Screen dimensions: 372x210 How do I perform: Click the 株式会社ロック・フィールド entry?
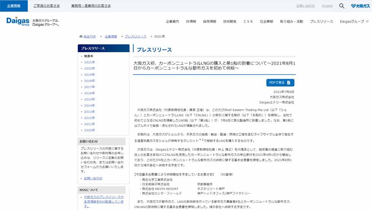point(162,193)
